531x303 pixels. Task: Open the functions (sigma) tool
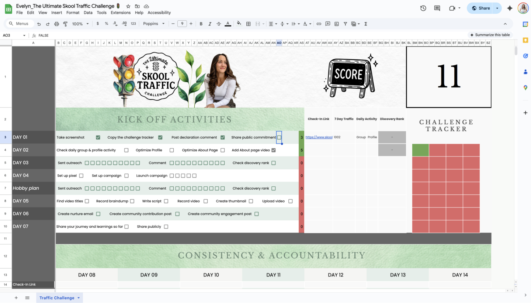coord(365,24)
